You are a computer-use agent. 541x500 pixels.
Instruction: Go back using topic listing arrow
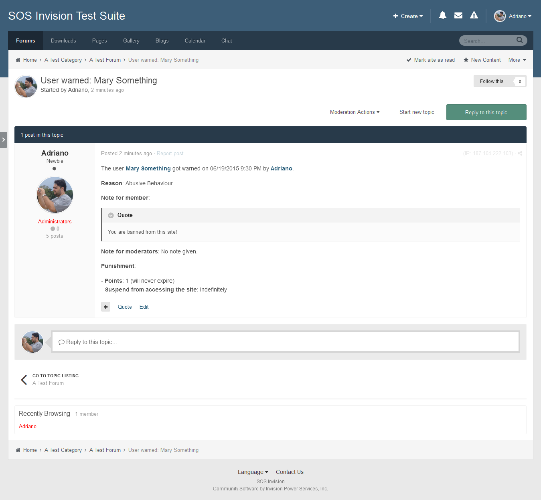[24, 379]
